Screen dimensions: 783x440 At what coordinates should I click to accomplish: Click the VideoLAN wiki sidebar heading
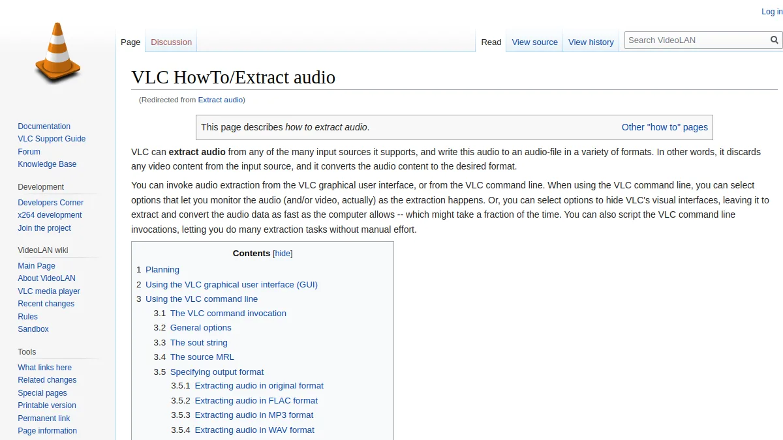pos(43,250)
